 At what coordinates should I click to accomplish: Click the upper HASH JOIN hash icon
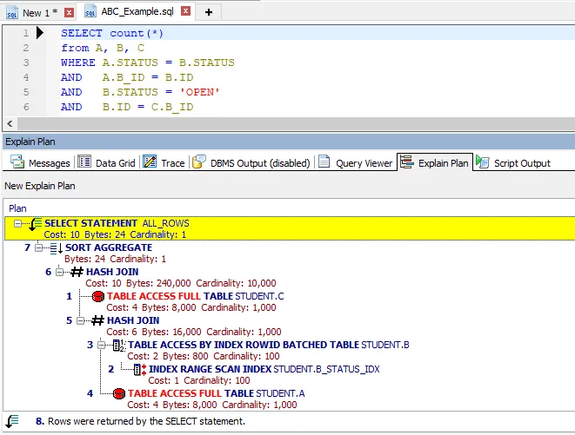[x=77, y=273]
